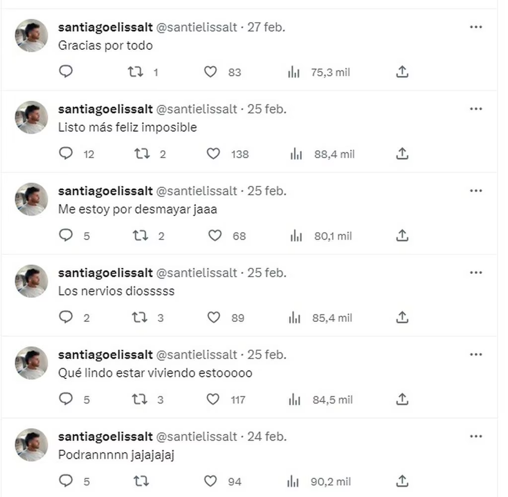This screenshot has height=497, width=508.
Task: Open more options on "Me estoy por desmayar" tweet
Action: point(476,191)
